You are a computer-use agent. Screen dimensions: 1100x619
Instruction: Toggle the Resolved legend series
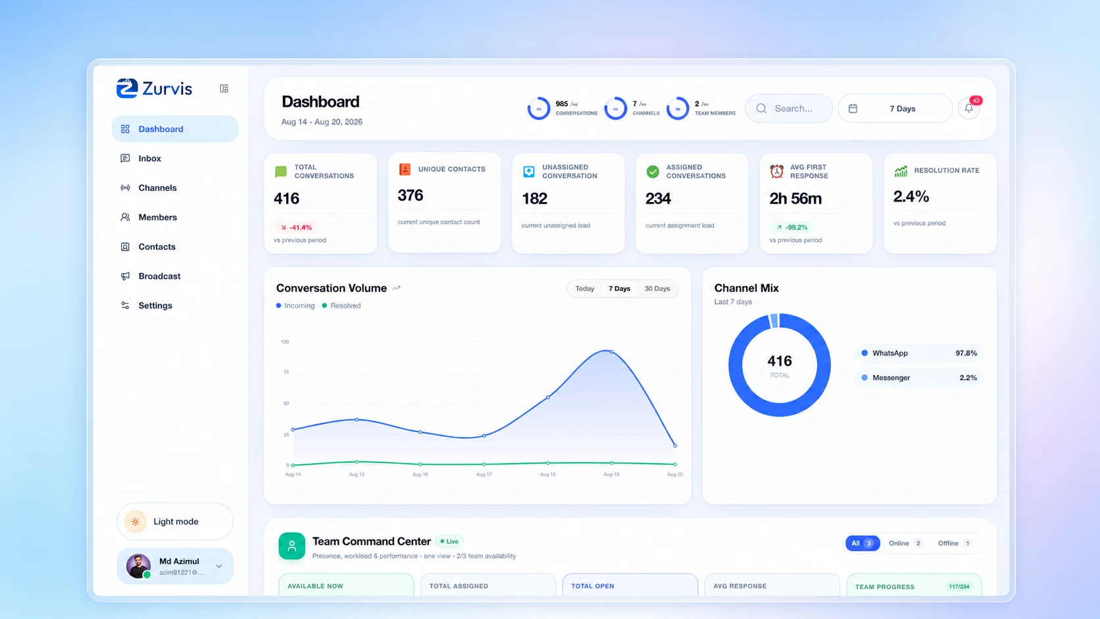click(x=341, y=306)
